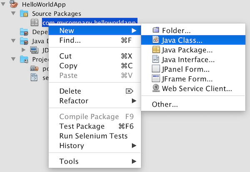The image size is (250, 172).
Task: Click the JFrame Form icon
Action: point(156,78)
